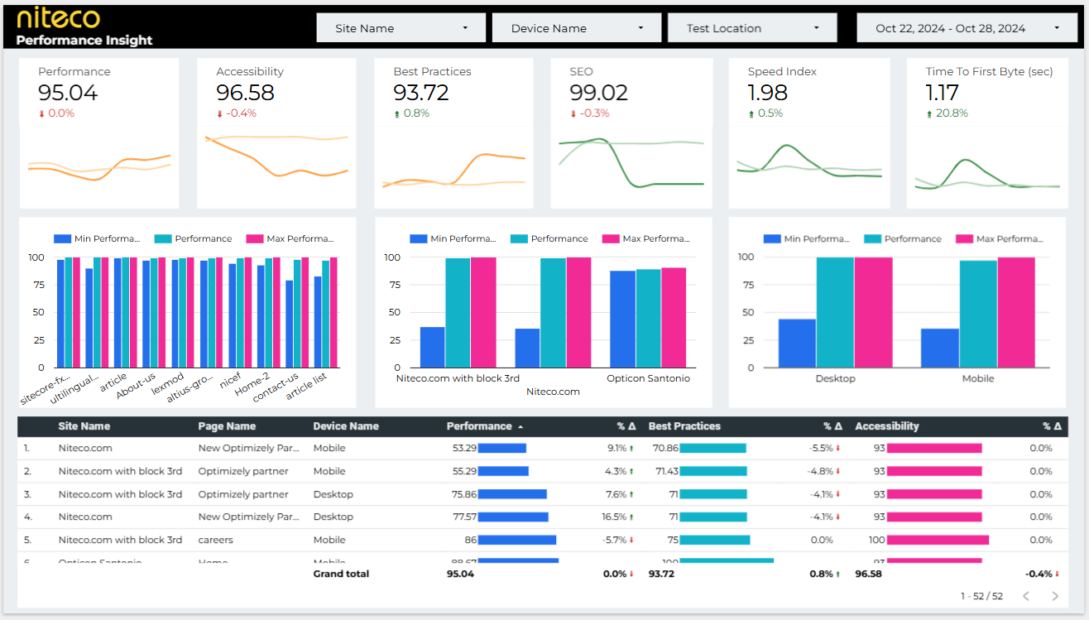Click row 5 teal Best Practices bar
The image size is (1089, 620).
715,540
